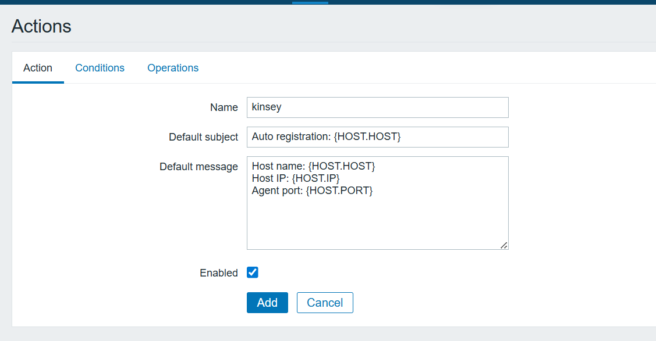The height and width of the screenshot is (341, 656).
Task: Focus the Name field containing kinsey
Action: (377, 107)
